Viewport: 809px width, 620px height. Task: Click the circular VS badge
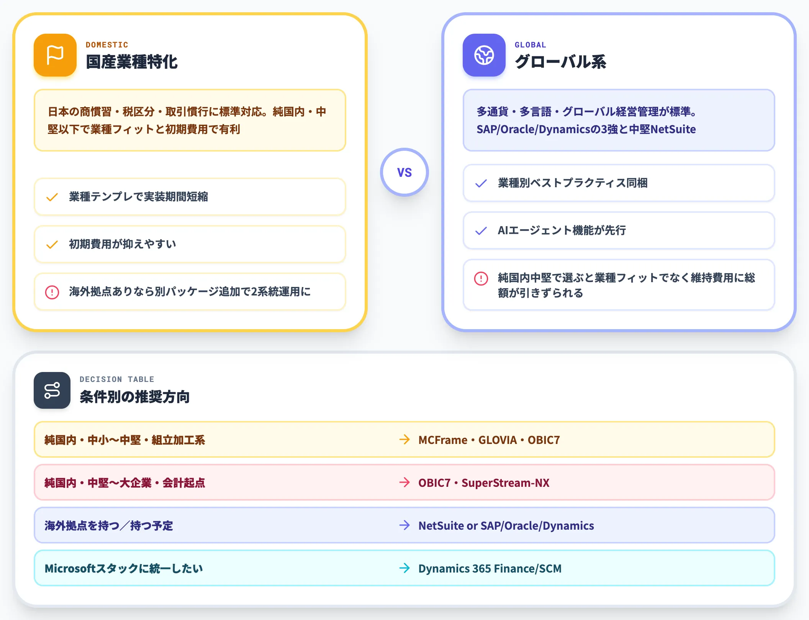pyautogui.click(x=404, y=172)
